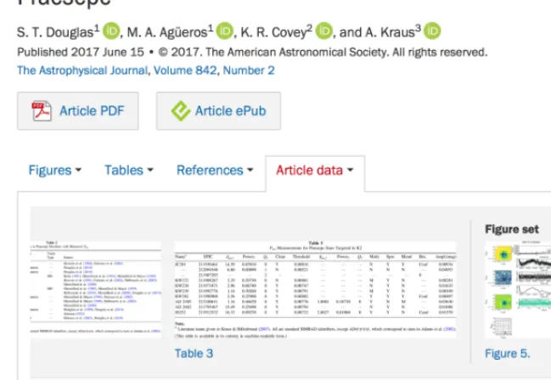This screenshot has height=380, width=551.
Task: Download the Article PDF
Action: click(x=78, y=111)
